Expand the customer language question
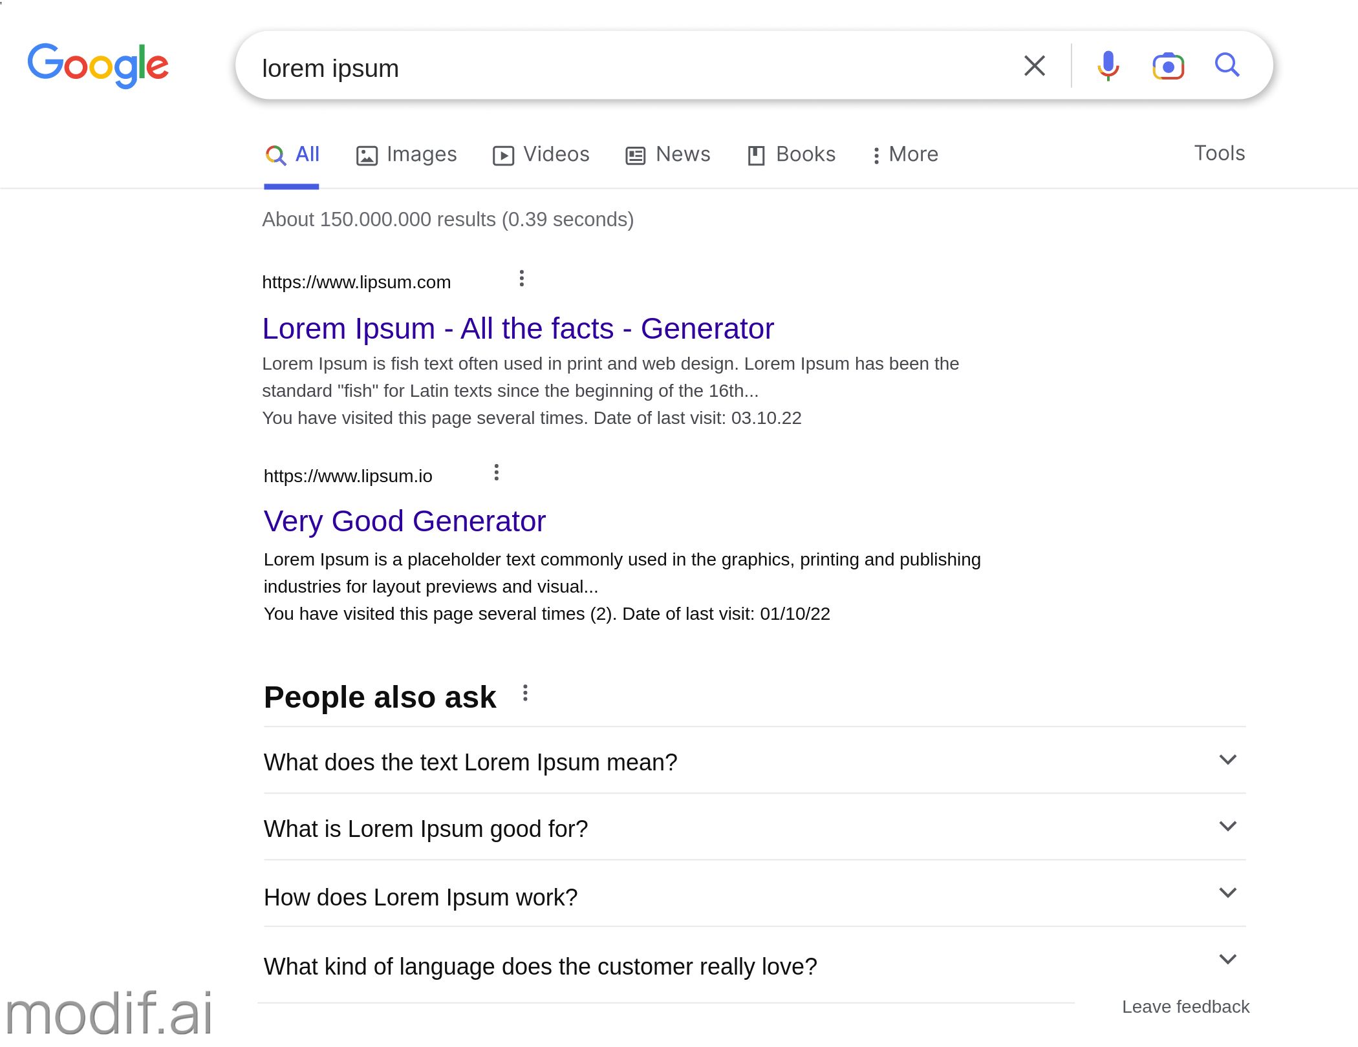 click(x=1228, y=959)
